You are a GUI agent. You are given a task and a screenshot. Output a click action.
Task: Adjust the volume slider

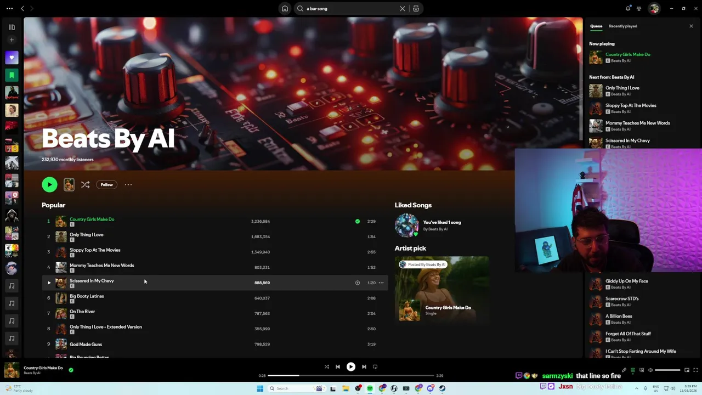pos(667,370)
